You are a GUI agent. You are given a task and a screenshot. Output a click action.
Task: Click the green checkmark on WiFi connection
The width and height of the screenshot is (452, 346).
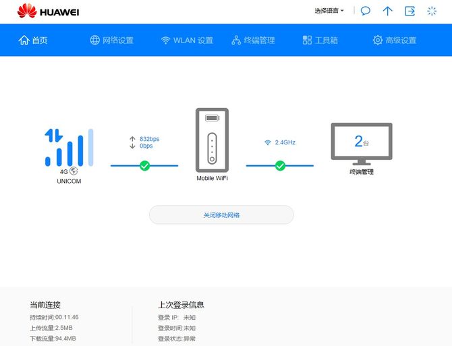280,165
